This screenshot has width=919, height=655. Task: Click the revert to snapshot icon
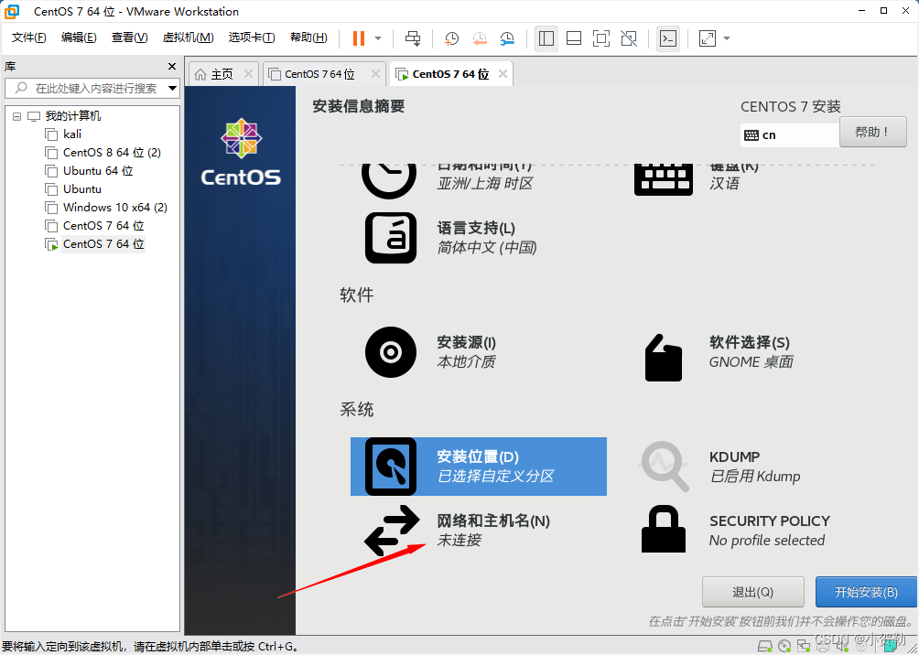480,38
